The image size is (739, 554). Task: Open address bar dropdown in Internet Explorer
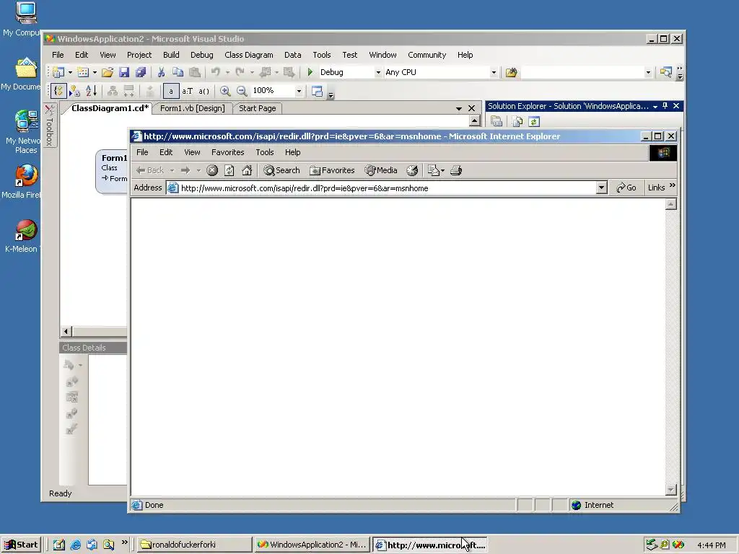(601, 188)
